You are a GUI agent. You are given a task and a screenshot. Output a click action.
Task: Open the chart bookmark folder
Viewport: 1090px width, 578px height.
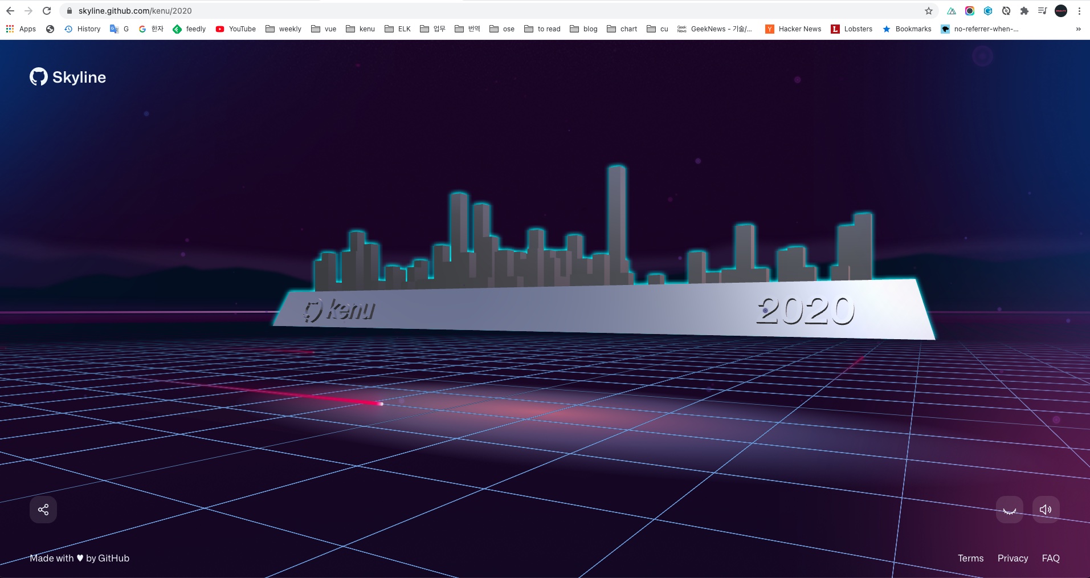click(x=622, y=29)
